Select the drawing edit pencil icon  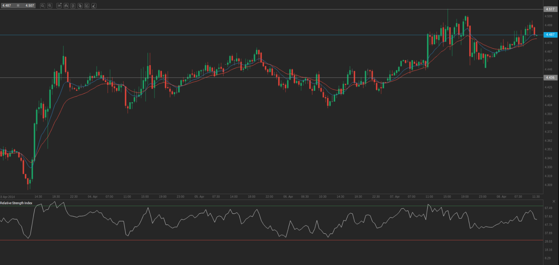87,6
